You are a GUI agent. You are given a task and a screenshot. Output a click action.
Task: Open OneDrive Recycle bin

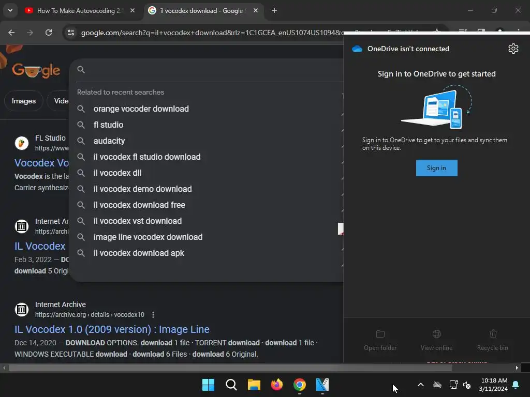click(x=493, y=340)
